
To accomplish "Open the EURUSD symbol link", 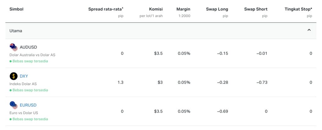I will tap(28, 105).
